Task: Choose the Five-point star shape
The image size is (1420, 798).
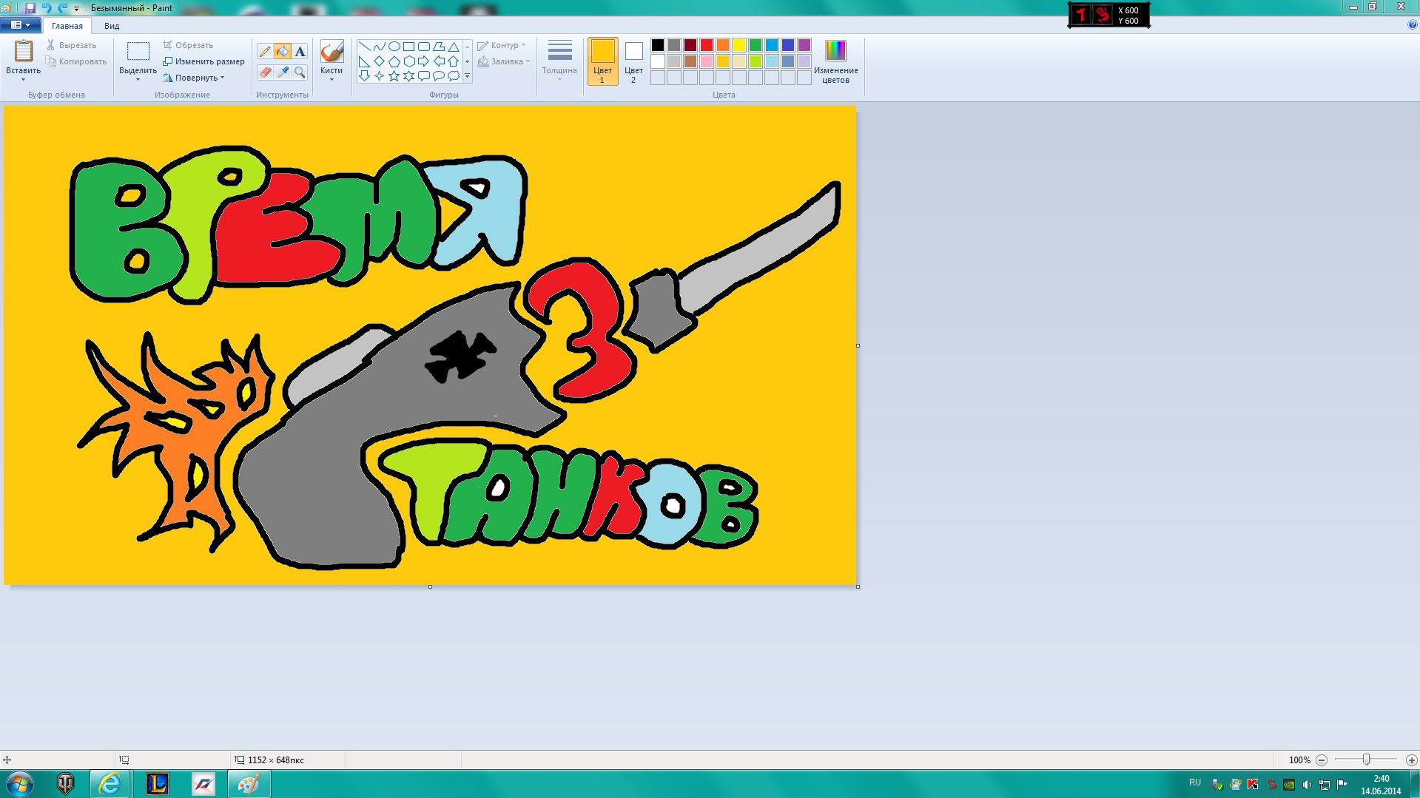Action: [394, 75]
